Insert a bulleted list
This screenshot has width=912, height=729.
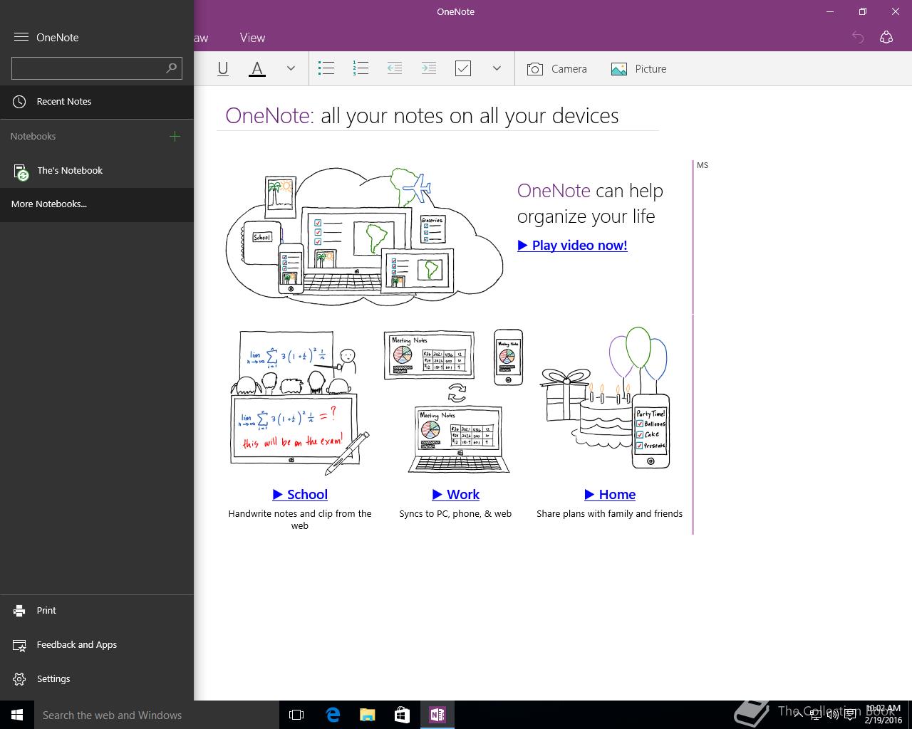pos(326,68)
